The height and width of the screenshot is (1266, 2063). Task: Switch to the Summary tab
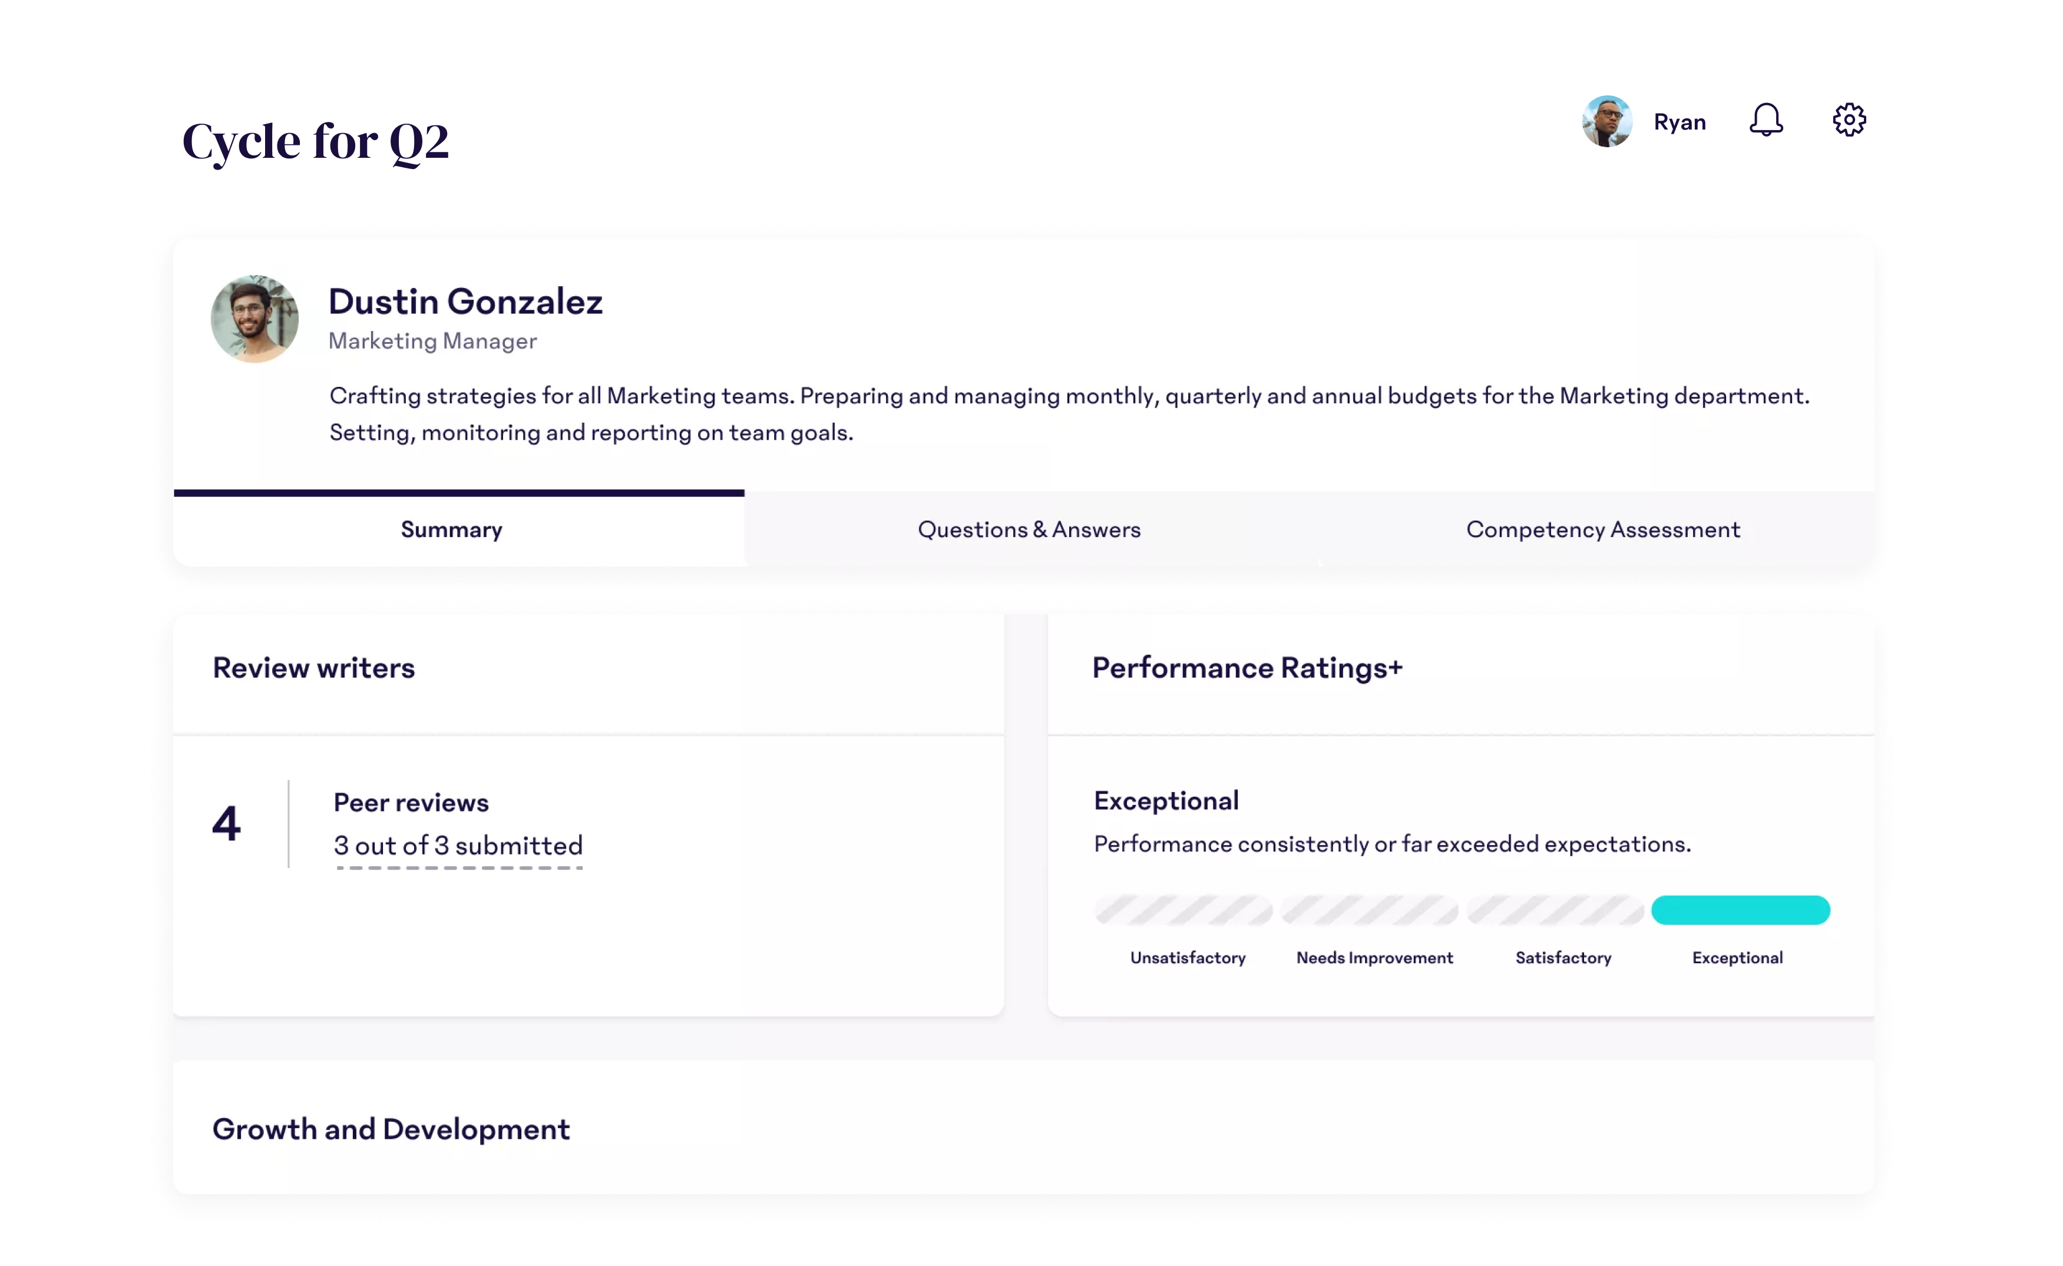click(451, 529)
